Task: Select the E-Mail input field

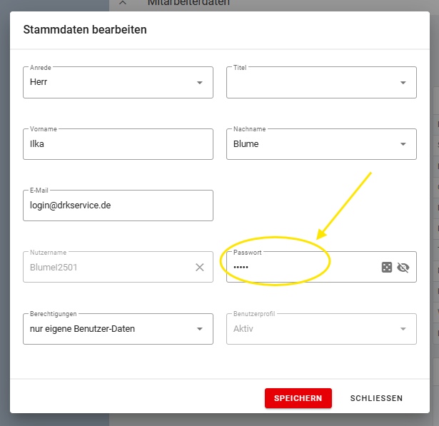Action: (118, 206)
